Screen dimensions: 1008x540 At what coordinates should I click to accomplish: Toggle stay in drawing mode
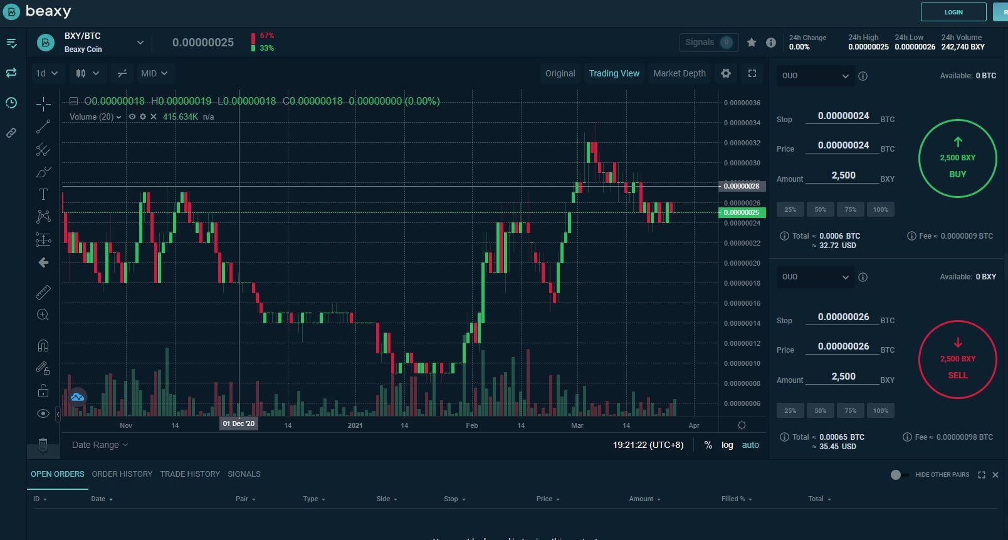click(43, 368)
